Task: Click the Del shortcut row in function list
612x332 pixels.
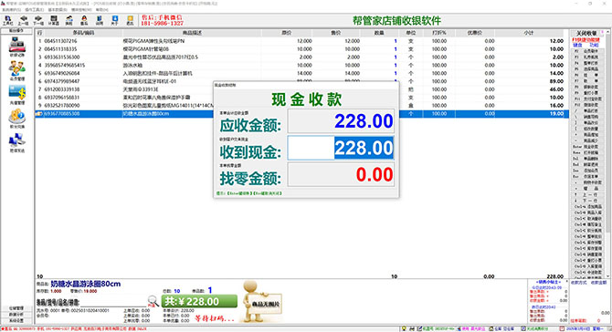Action: [x=586, y=159]
